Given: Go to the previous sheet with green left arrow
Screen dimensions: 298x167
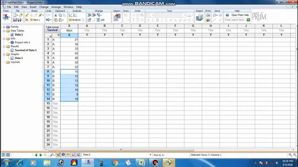Looking at the screenshot, I should tap(36, 155).
